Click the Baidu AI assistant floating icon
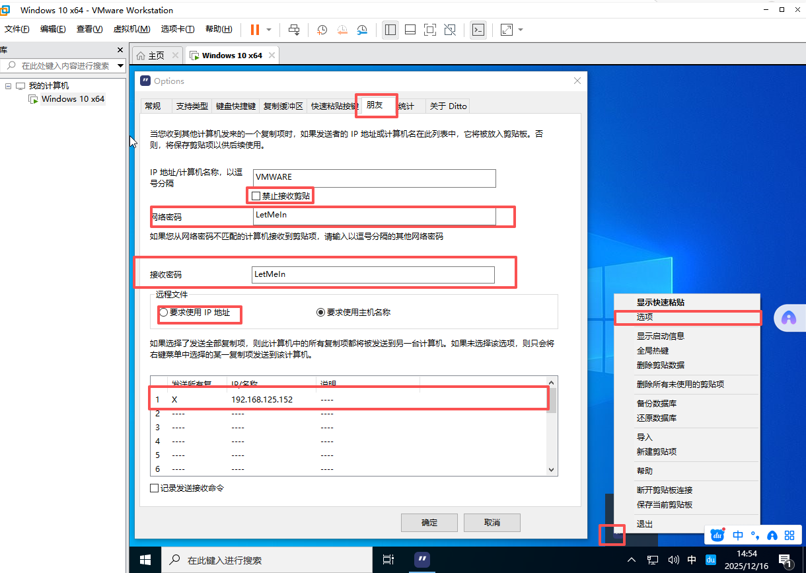The image size is (806, 573). [x=789, y=318]
